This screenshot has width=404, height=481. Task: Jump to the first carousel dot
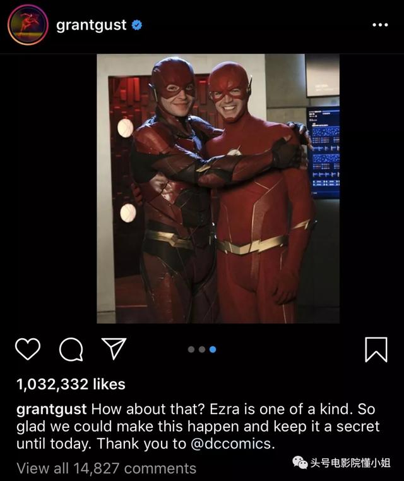point(191,350)
